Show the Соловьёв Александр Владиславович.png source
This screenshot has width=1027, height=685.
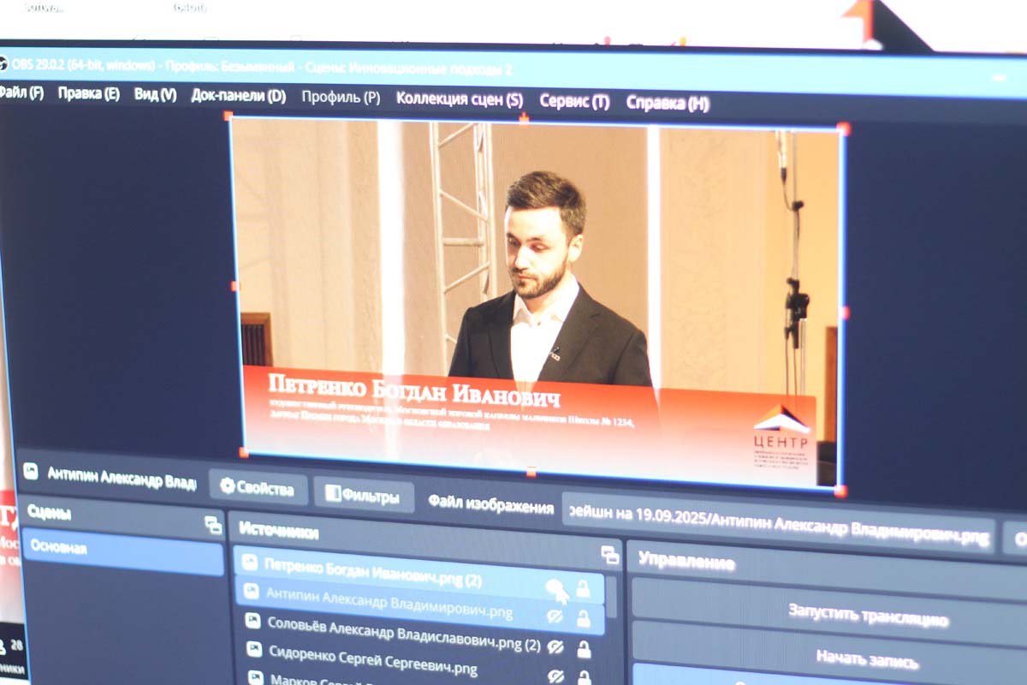tap(555, 646)
